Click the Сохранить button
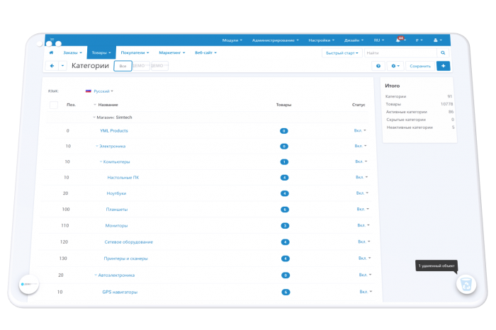 click(x=420, y=66)
